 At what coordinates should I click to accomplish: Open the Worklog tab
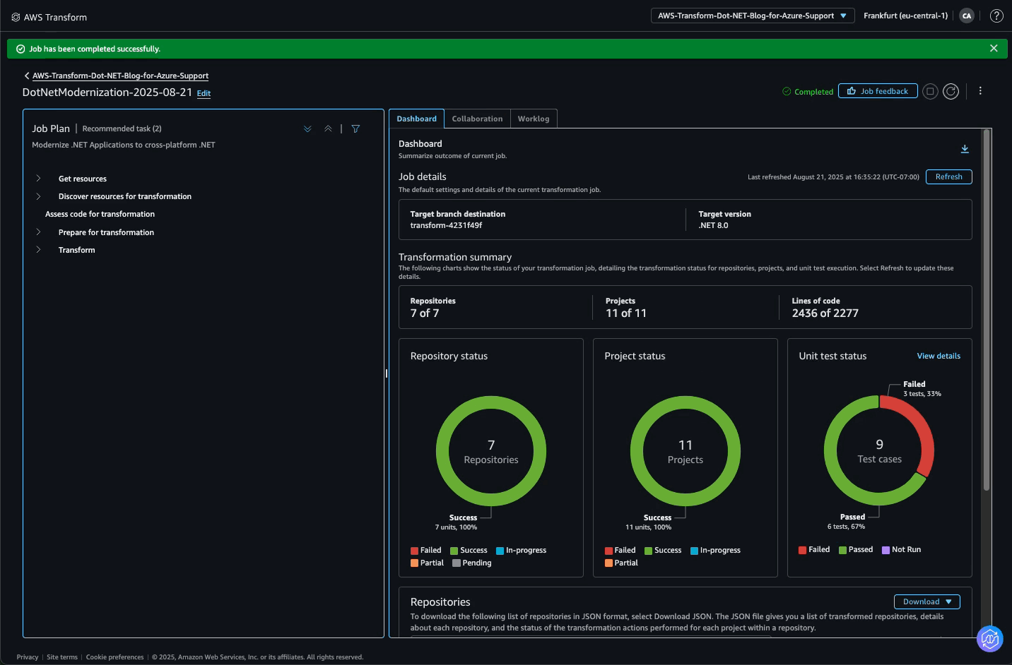coord(534,118)
